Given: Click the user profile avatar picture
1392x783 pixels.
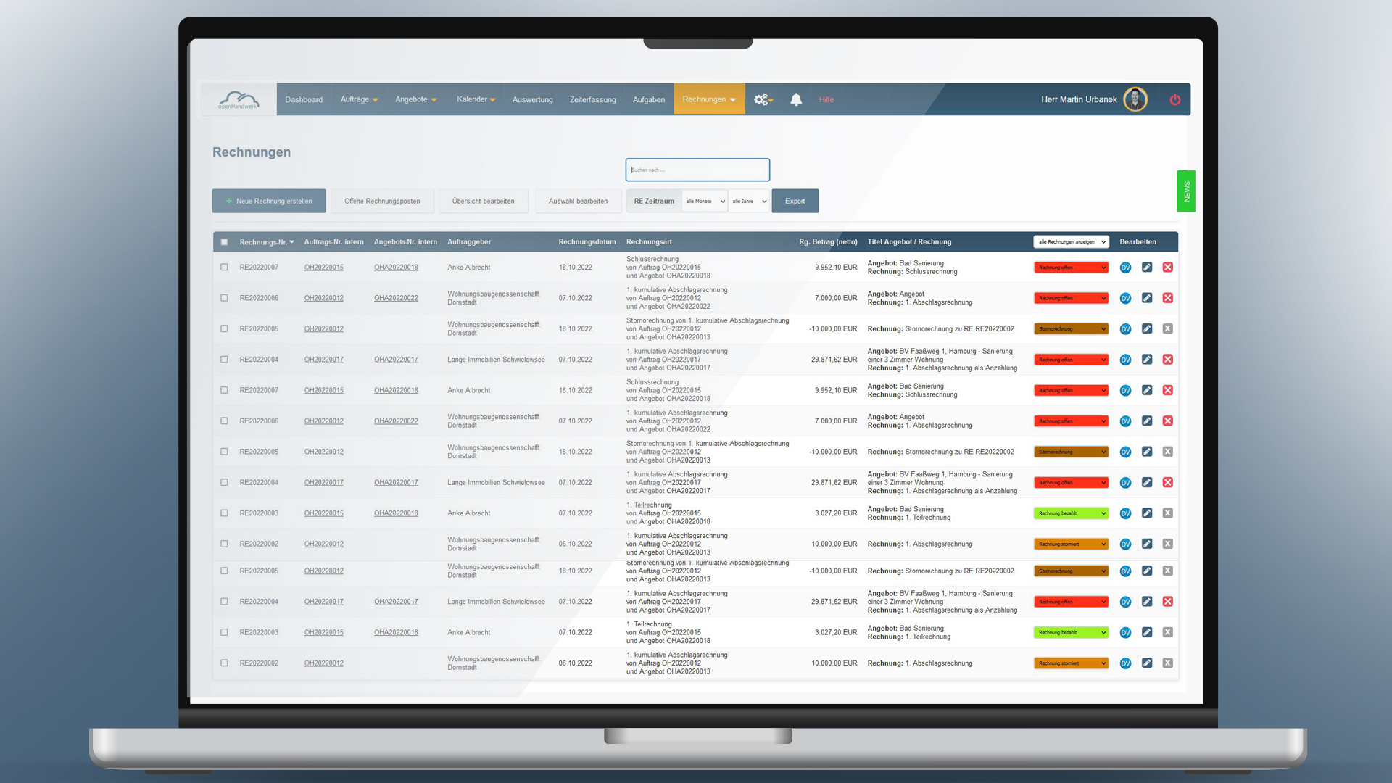Looking at the screenshot, I should [x=1135, y=99].
